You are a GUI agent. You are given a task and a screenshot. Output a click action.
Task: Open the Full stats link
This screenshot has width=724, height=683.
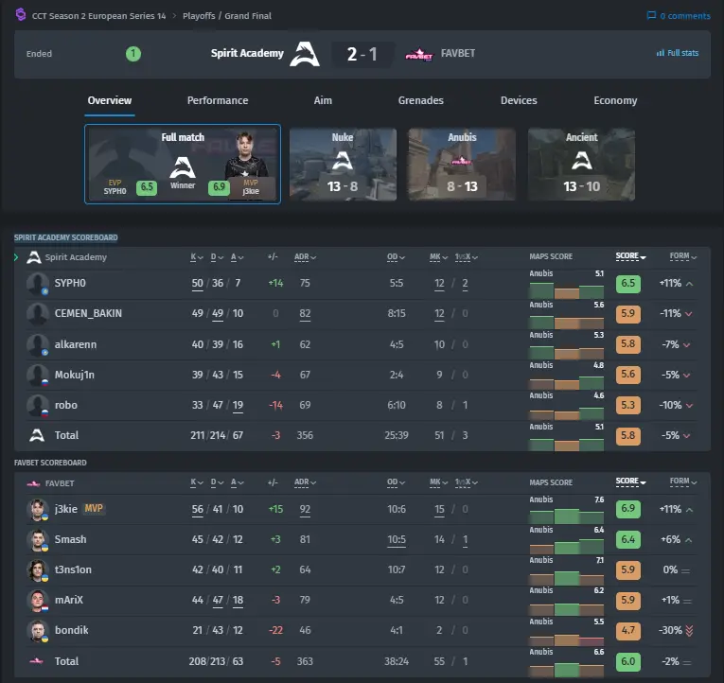(678, 53)
